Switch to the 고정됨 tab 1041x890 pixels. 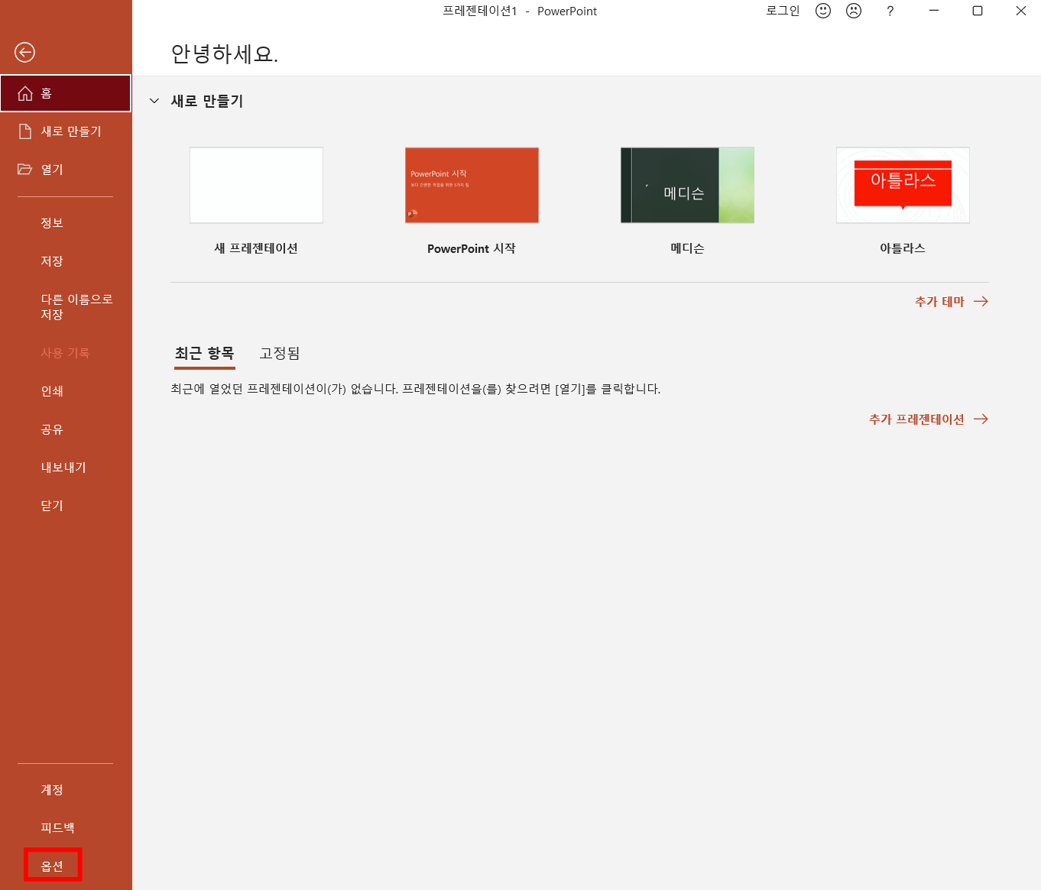(x=280, y=354)
